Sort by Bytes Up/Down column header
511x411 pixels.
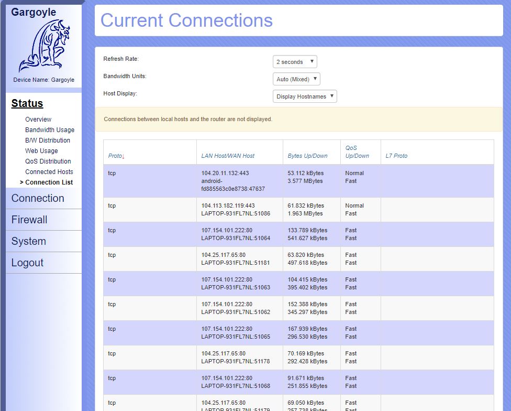pyautogui.click(x=307, y=156)
